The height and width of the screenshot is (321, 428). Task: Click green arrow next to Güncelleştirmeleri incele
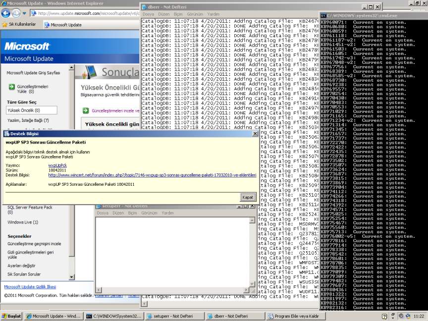pos(86,111)
